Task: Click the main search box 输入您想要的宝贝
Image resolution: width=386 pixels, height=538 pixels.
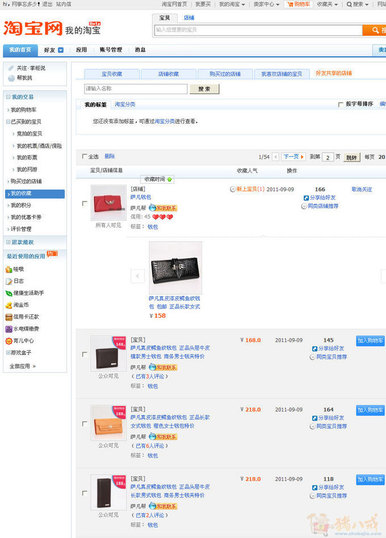Action: pyautogui.click(x=258, y=30)
